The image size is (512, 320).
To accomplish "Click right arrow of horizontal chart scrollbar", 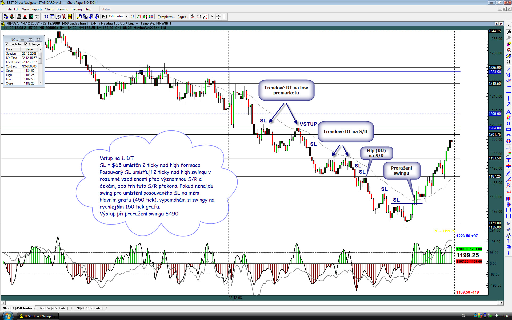I will click(x=501, y=303).
